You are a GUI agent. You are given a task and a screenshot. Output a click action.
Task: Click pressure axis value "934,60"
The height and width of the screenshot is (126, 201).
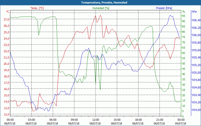[196, 87]
